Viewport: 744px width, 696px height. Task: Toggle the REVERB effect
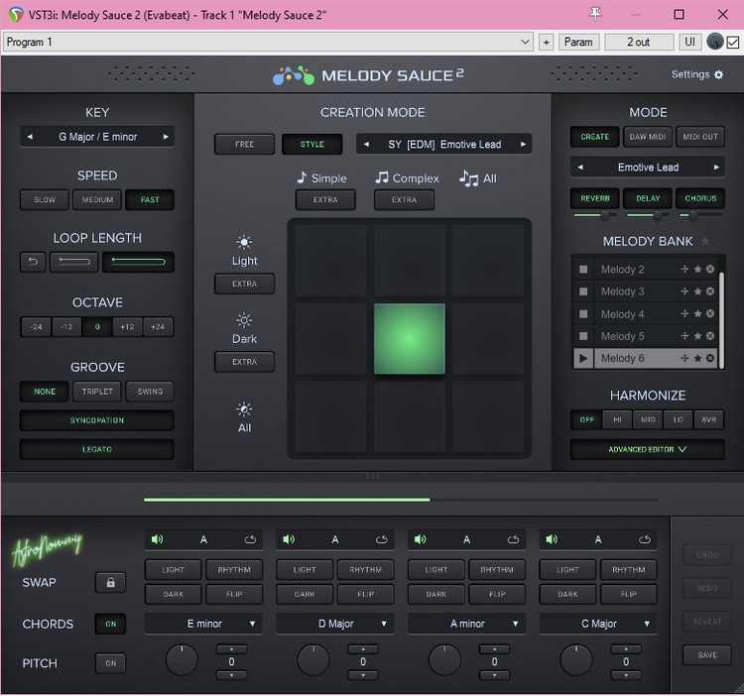click(x=594, y=198)
